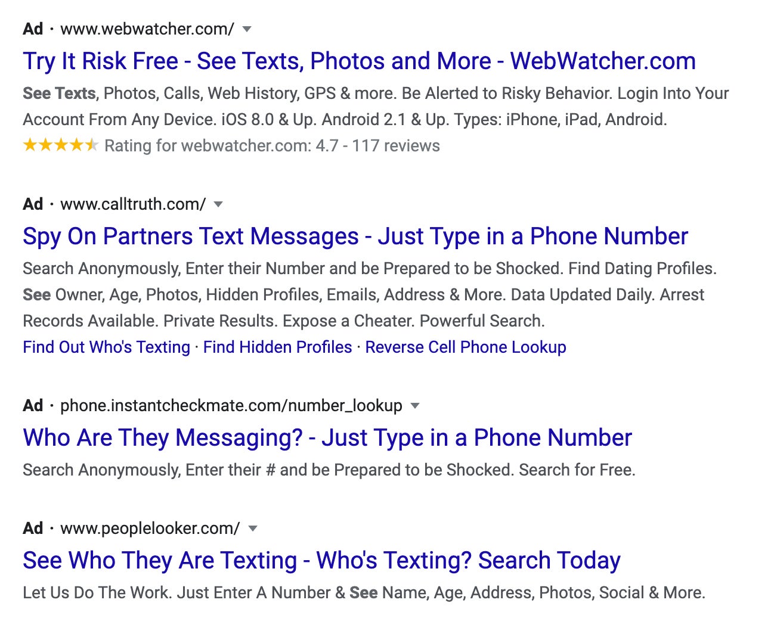Image resolution: width=774 pixels, height=640 pixels.
Task: Open the dropdown beside phone.instantcheckmate.com URL
Action: (415, 405)
